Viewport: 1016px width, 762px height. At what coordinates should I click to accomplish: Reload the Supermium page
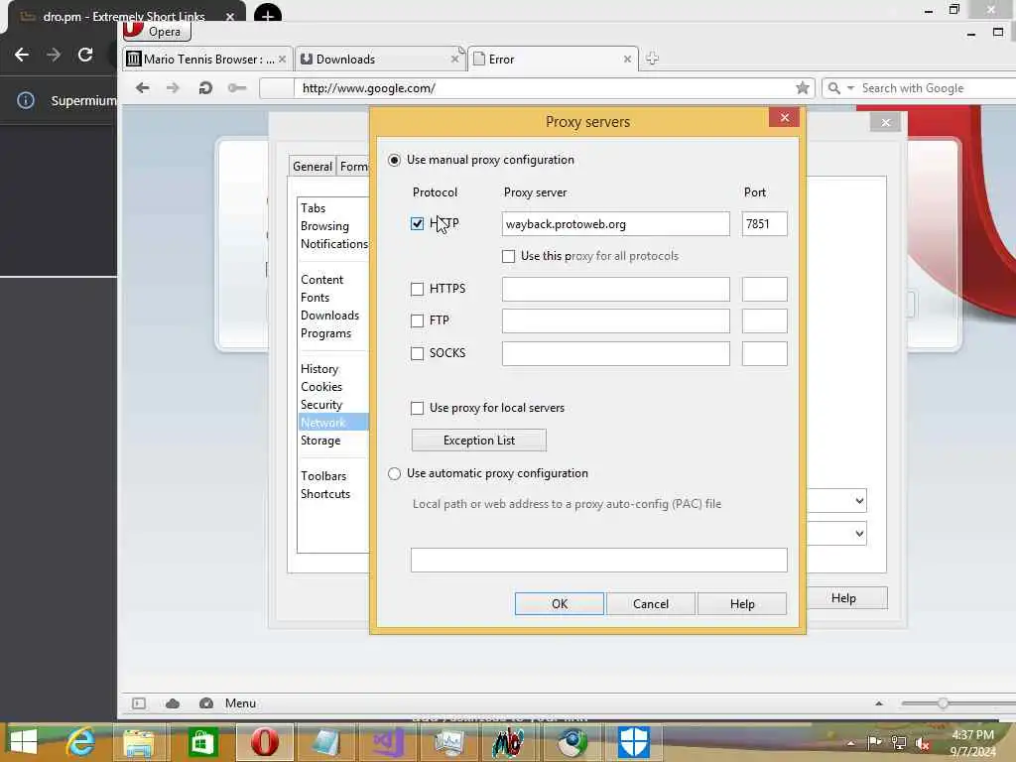tap(85, 55)
